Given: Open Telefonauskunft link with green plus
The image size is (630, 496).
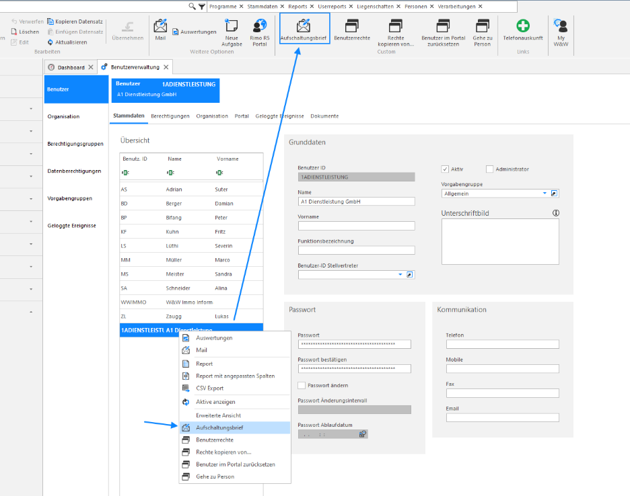Looking at the screenshot, I should (x=523, y=30).
